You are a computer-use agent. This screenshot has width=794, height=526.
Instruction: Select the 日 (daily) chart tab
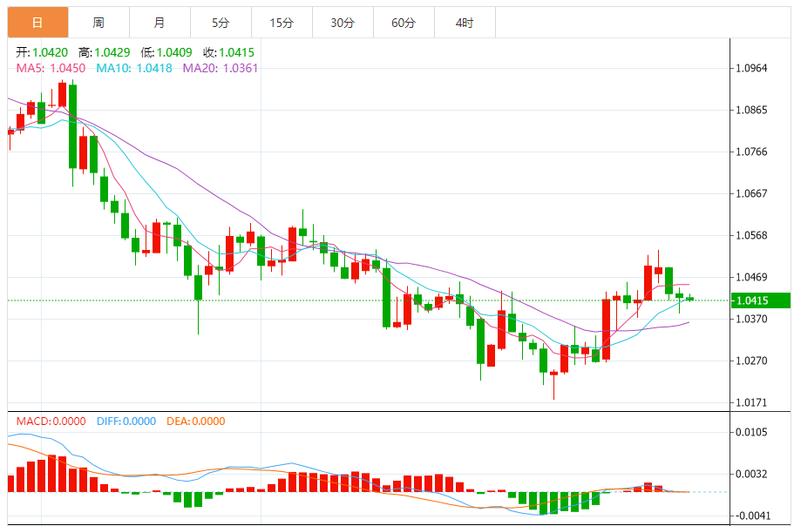click(38, 23)
